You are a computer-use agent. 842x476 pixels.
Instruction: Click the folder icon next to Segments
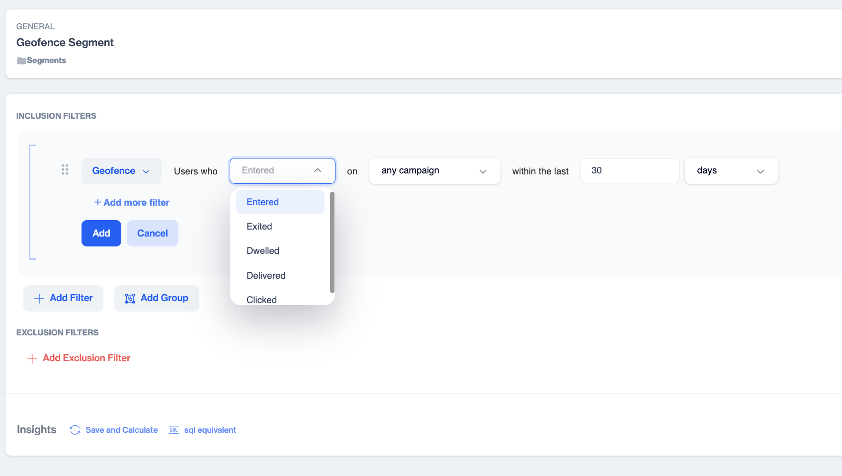click(21, 61)
